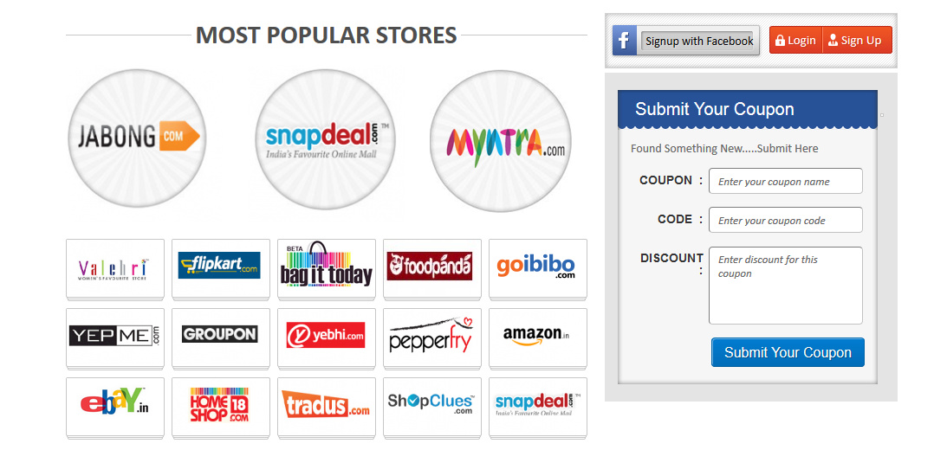Focus the coupon code input field
The image size is (934, 450).
(786, 220)
